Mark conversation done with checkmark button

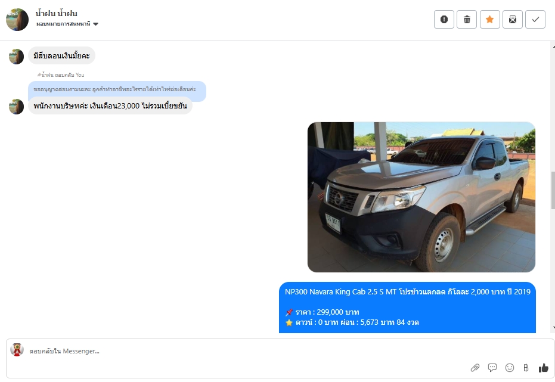pos(535,20)
